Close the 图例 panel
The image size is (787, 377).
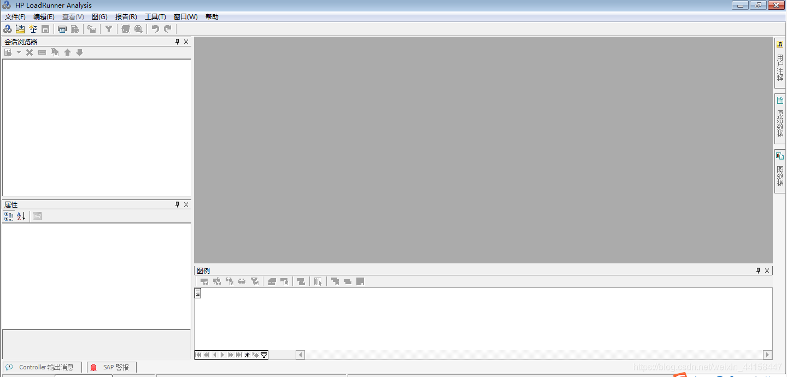(x=767, y=270)
